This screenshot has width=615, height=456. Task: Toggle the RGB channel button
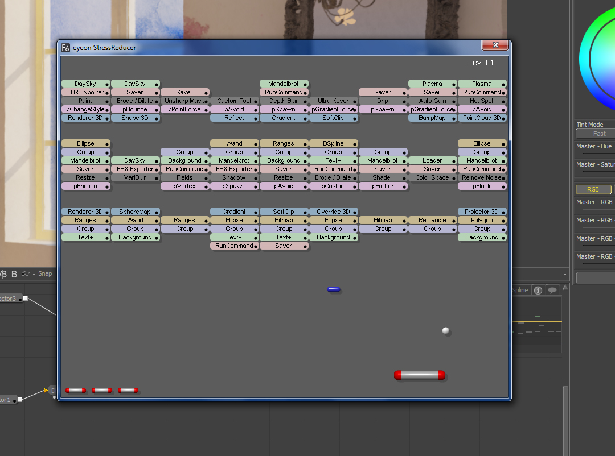pos(593,189)
